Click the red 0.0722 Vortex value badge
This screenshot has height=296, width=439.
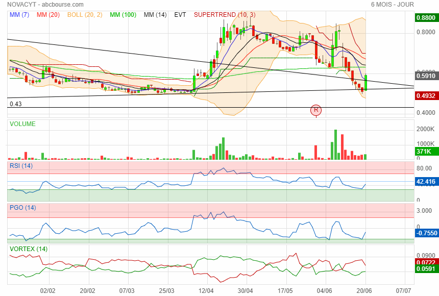[426, 262]
